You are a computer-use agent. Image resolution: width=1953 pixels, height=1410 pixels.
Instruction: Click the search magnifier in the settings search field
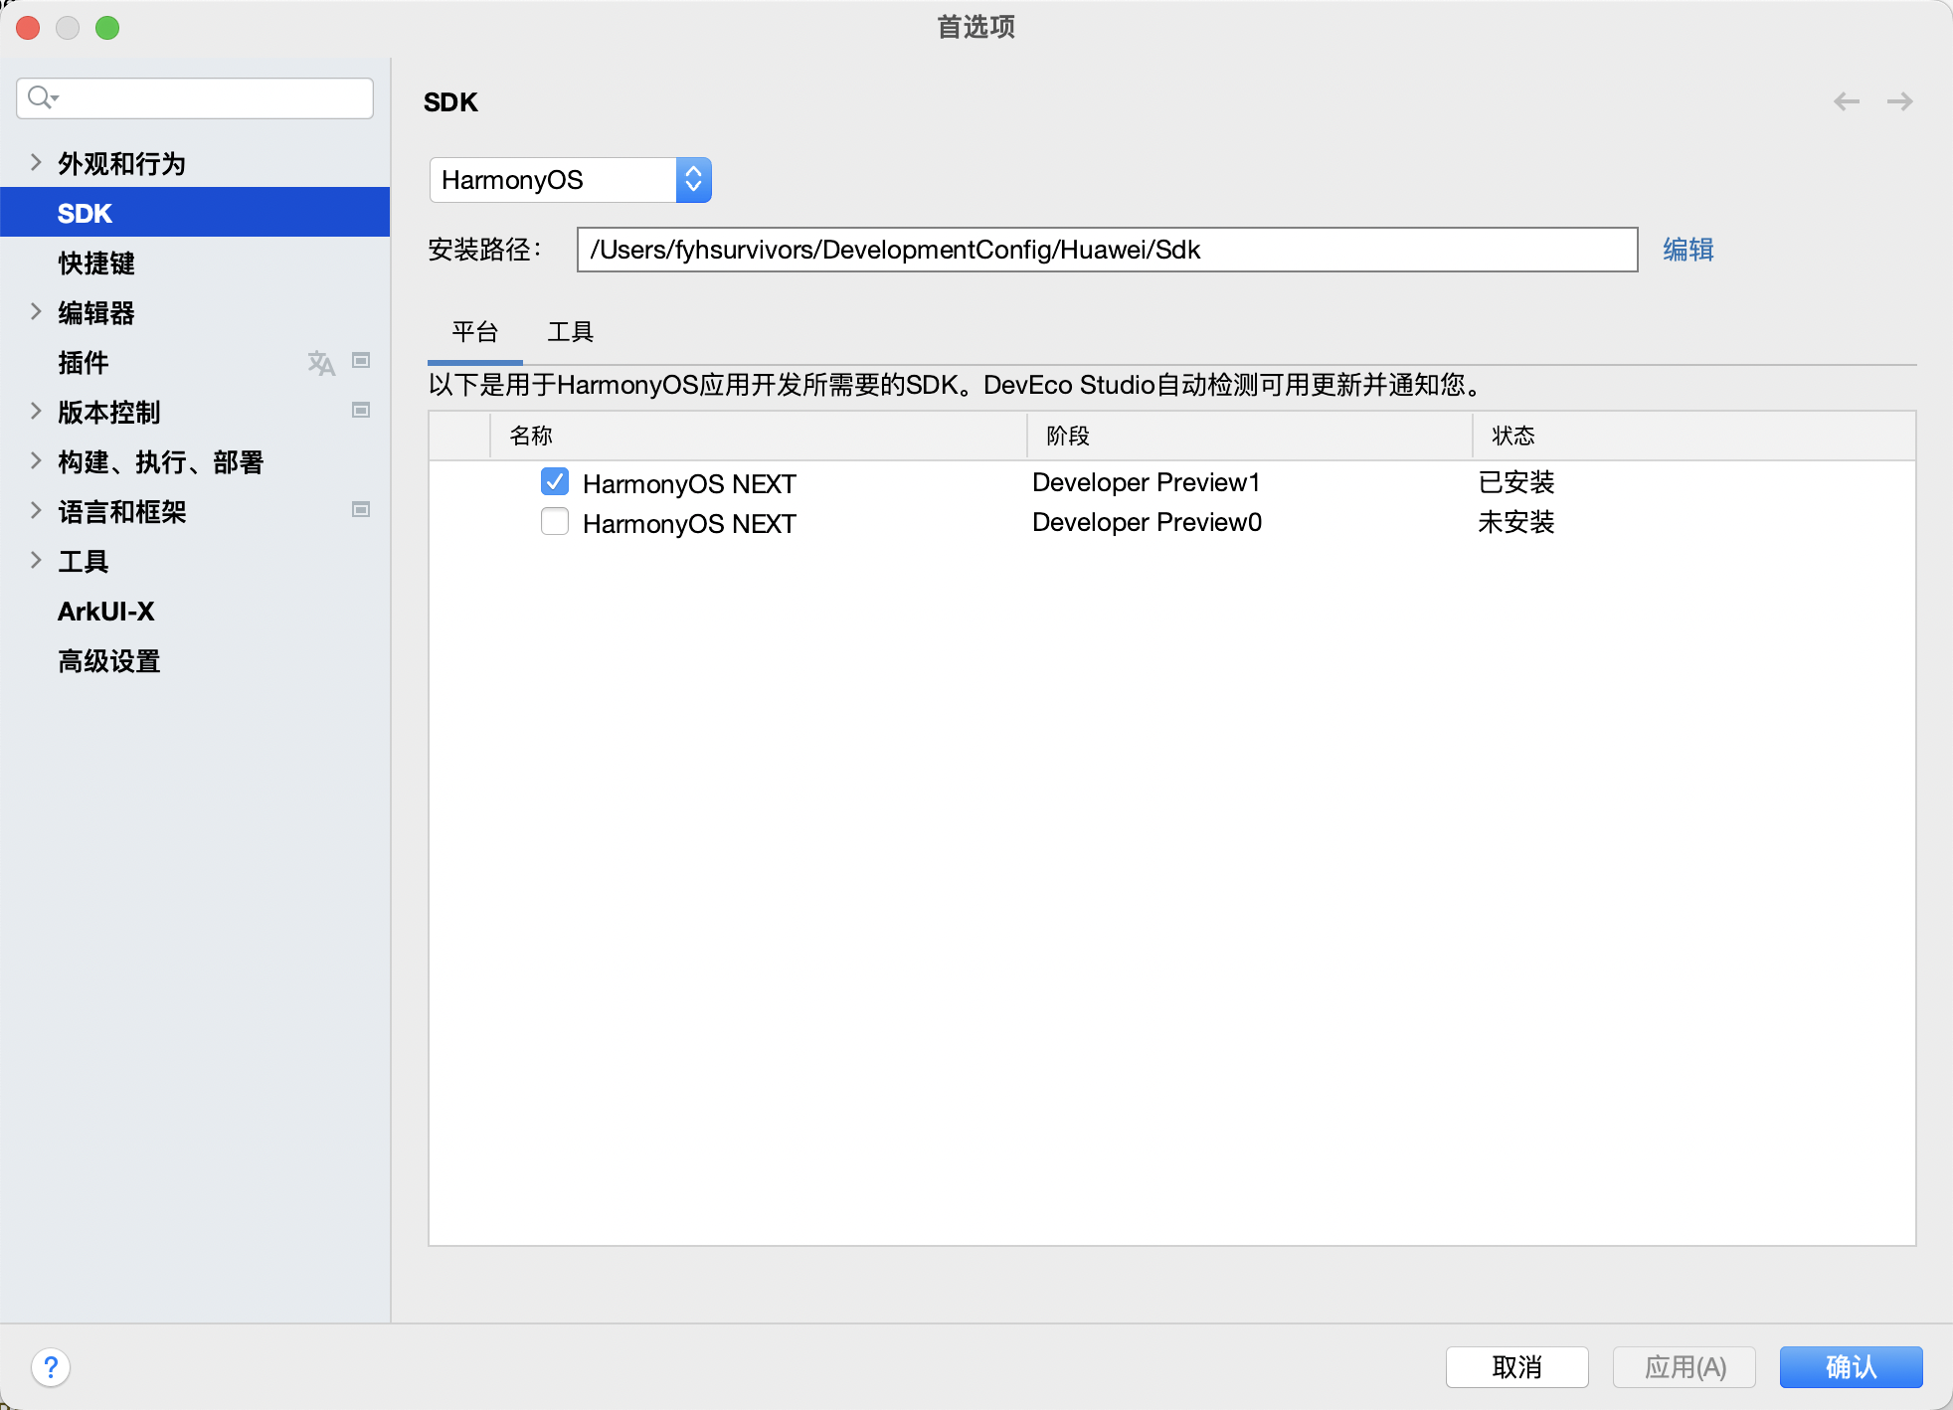point(42,97)
